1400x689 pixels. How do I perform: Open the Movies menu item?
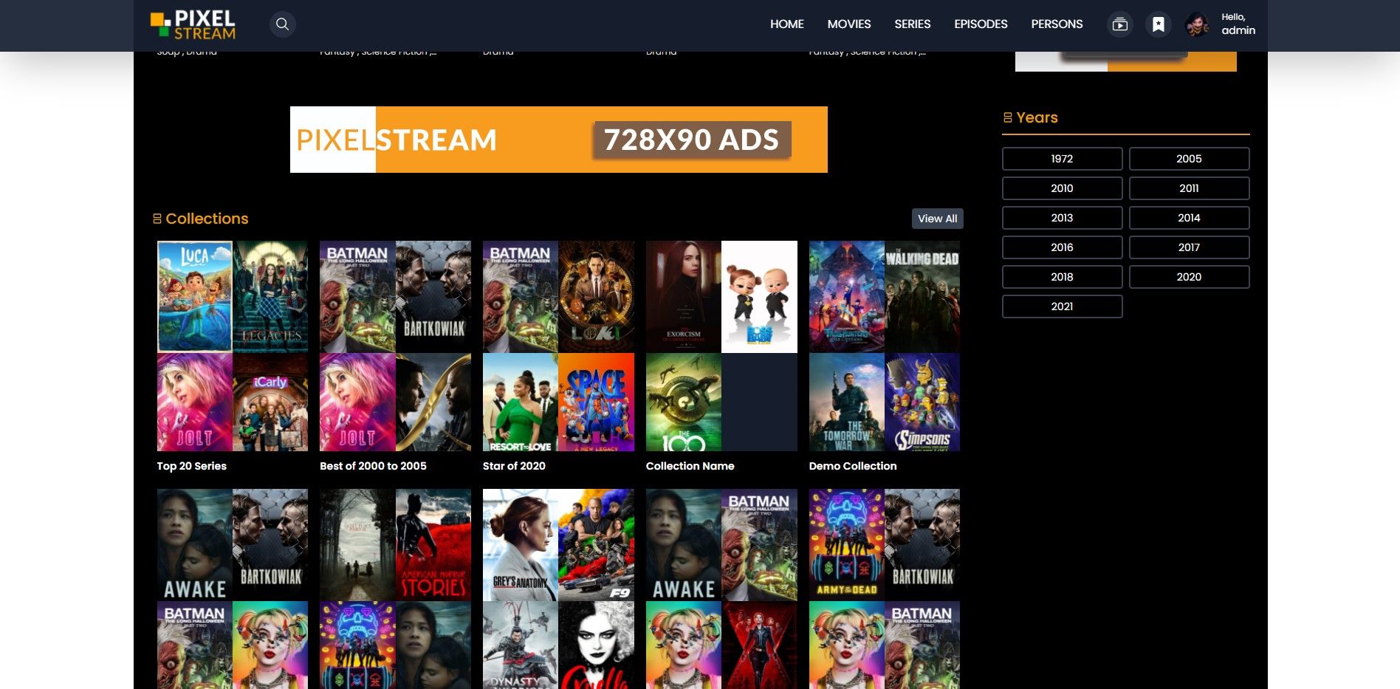849,24
